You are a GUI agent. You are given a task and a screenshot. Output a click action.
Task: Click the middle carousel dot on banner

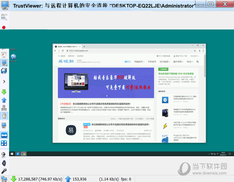coord(107,96)
